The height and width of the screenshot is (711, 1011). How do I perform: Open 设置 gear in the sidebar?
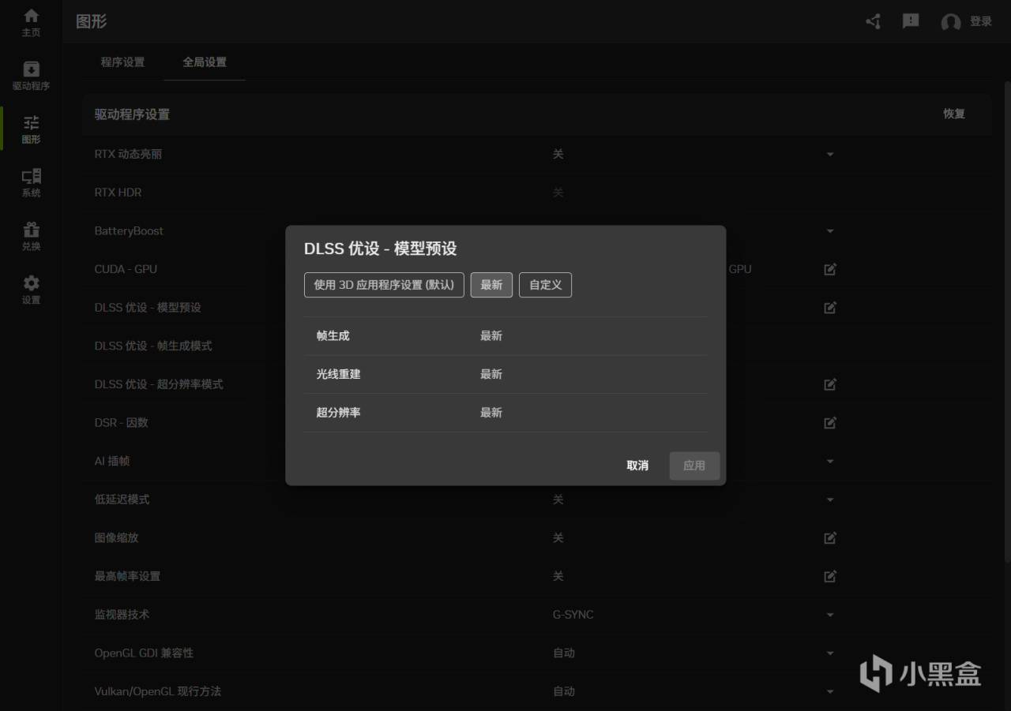tap(32, 283)
